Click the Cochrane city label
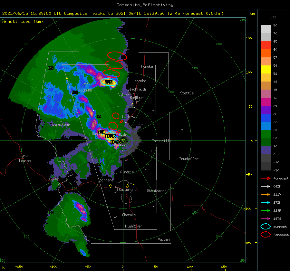Viewport: 290px width, 271px height. click(x=105, y=180)
